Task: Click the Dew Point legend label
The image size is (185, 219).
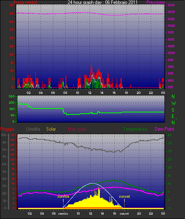Action: pyautogui.click(x=164, y=129)
